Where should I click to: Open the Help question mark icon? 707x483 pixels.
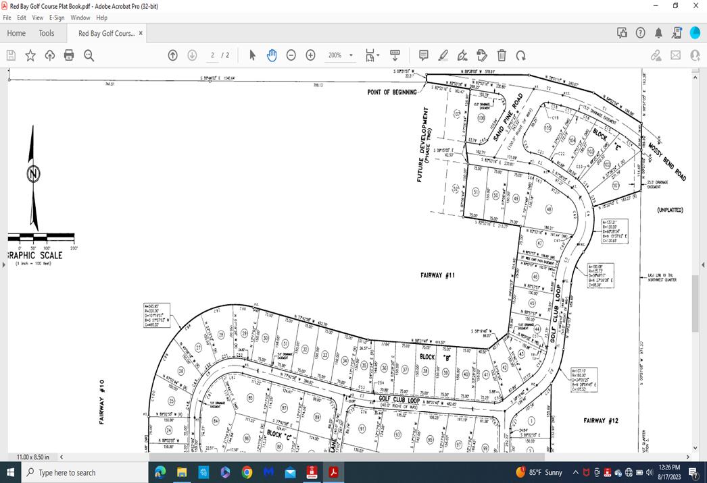click(x=640, y=33)
